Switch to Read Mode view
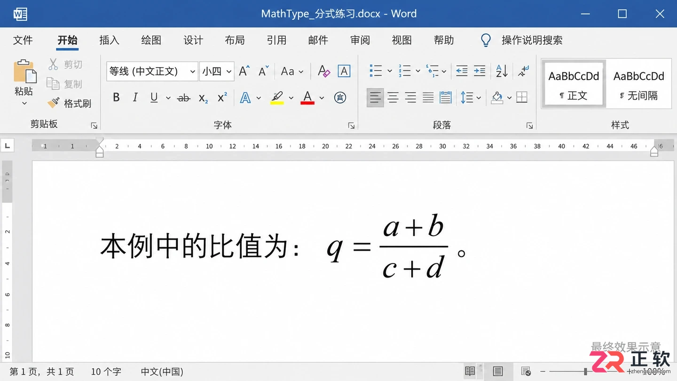677x381 pixels. click(x=470, y=371)
